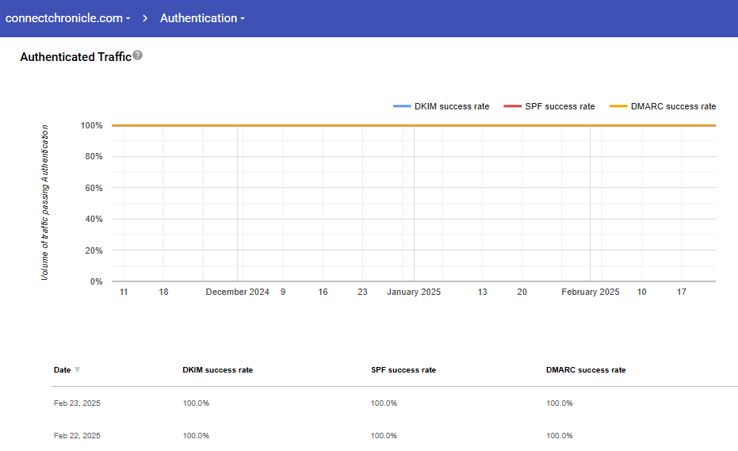Sort table by the Date column header
Viewport: 738px width, 451px height.
click(x=62, y=370)
